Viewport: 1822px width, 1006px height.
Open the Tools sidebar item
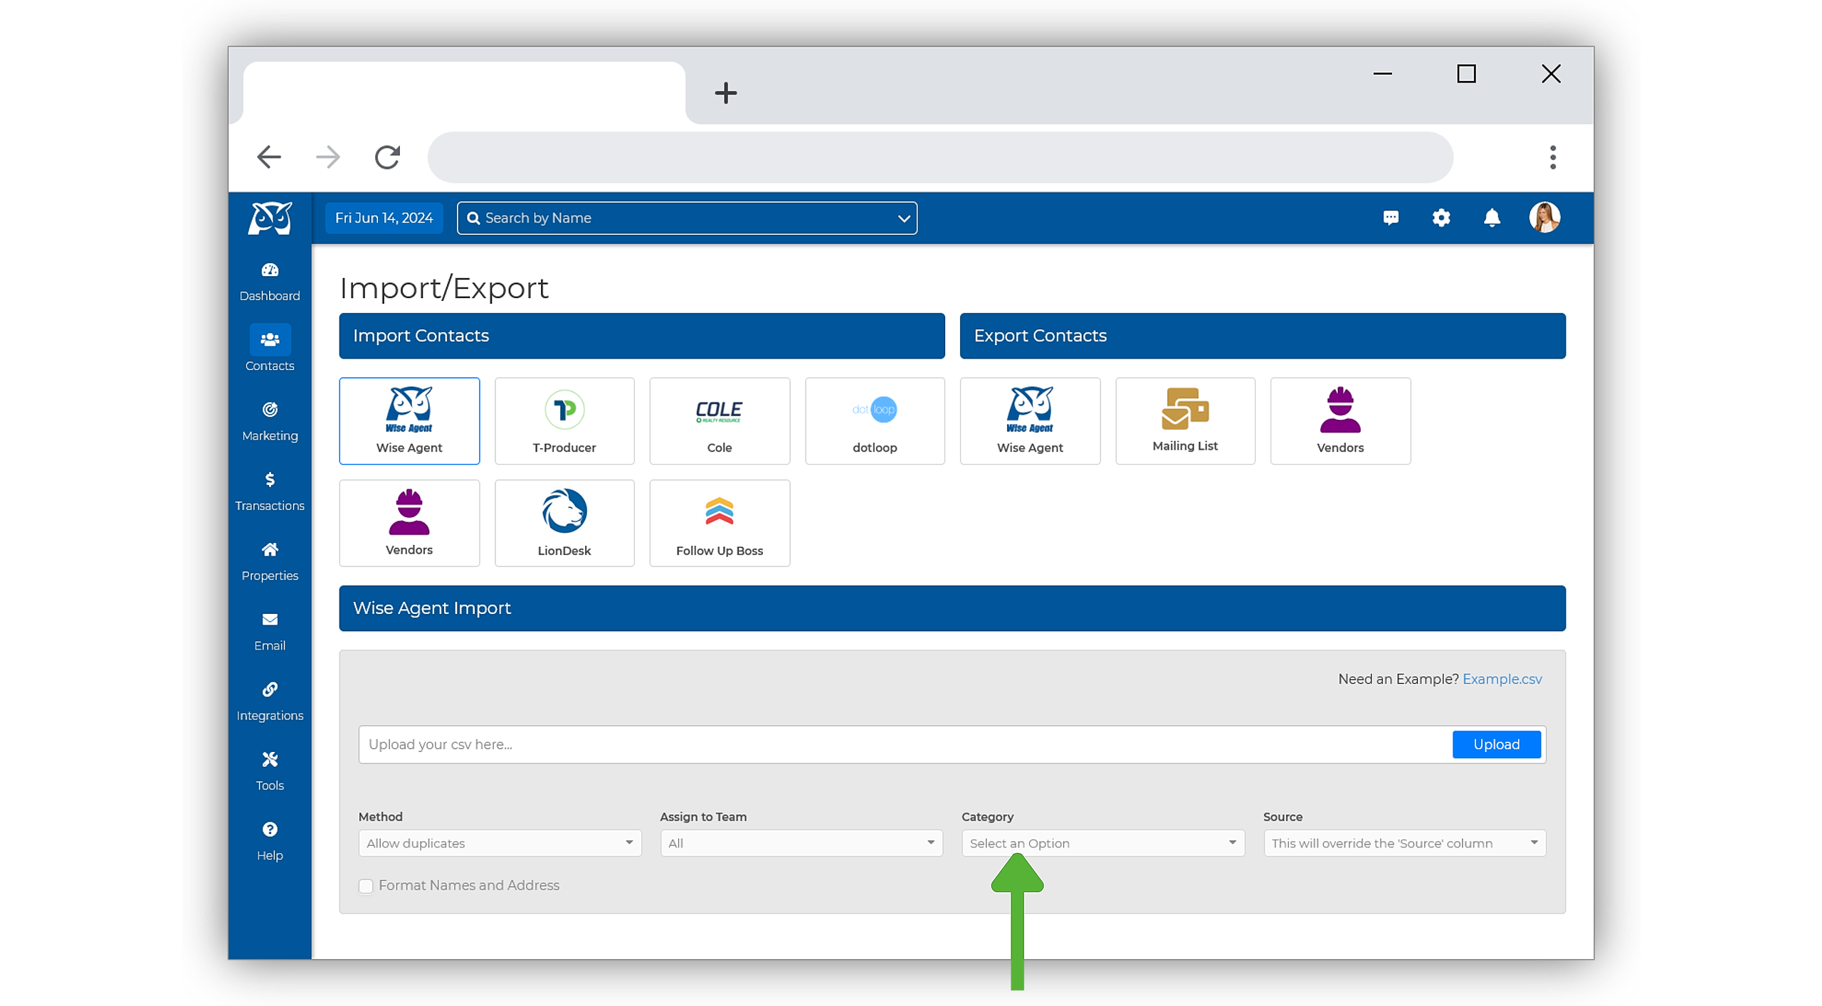coord(270,772)
